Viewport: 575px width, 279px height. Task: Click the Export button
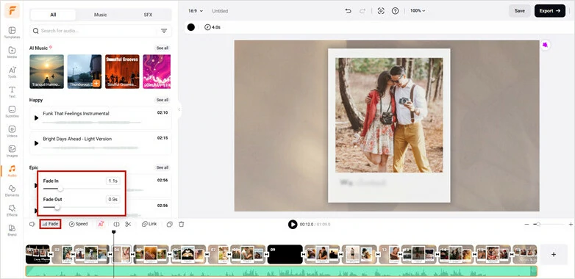pyautogui.click(x=550, y=11)
